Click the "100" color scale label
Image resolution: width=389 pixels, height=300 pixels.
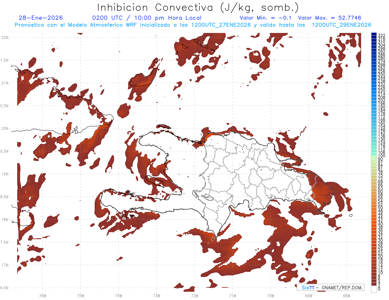point(382,156)
